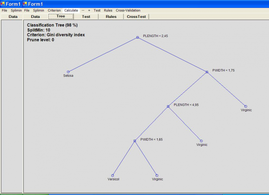Select the PWIDTH < 1,75 split node square
This screenshot has width=269, height=195.
207,72
